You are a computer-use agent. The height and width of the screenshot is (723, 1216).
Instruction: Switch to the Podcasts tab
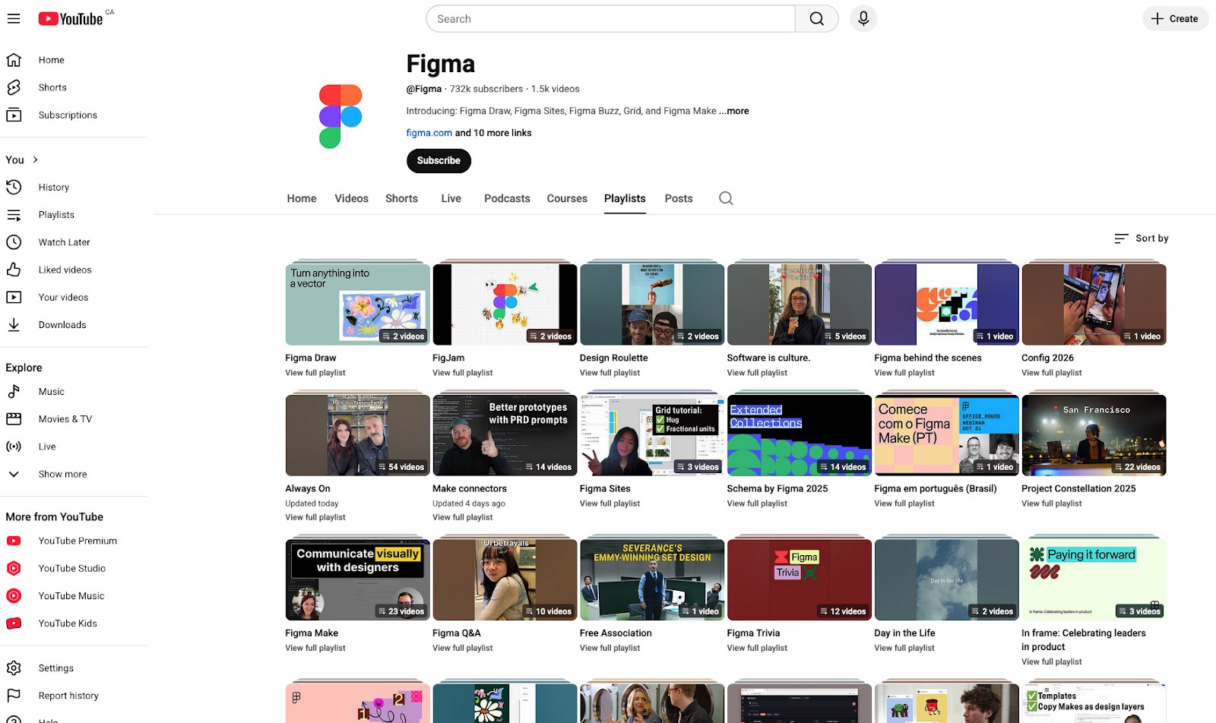pyautogui.click(x=507, y=198)
